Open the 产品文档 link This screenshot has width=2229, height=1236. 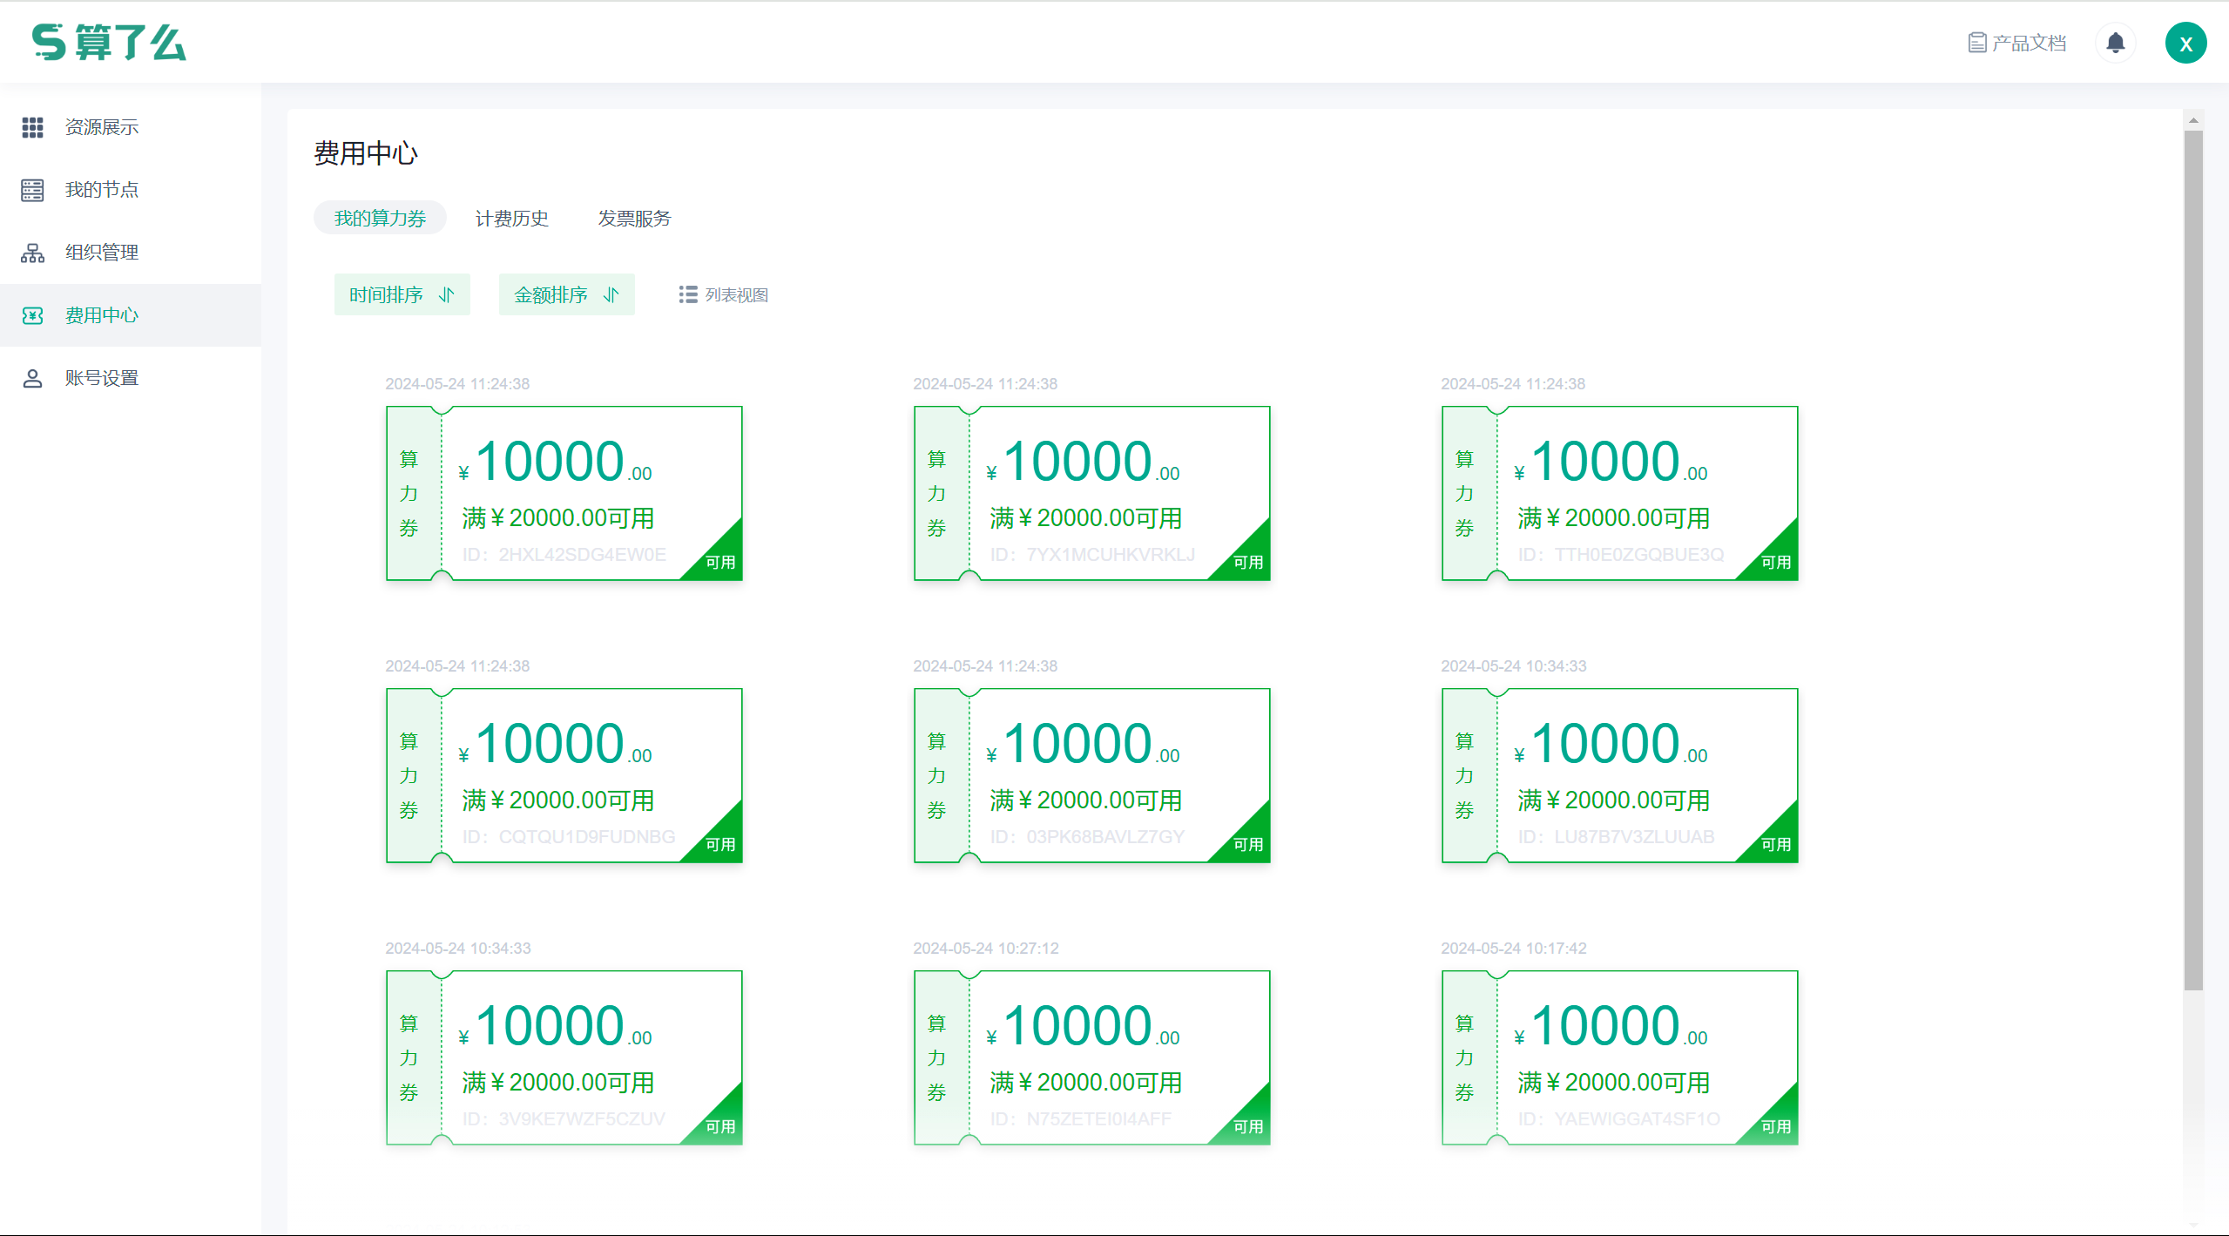pos(2029,43)
